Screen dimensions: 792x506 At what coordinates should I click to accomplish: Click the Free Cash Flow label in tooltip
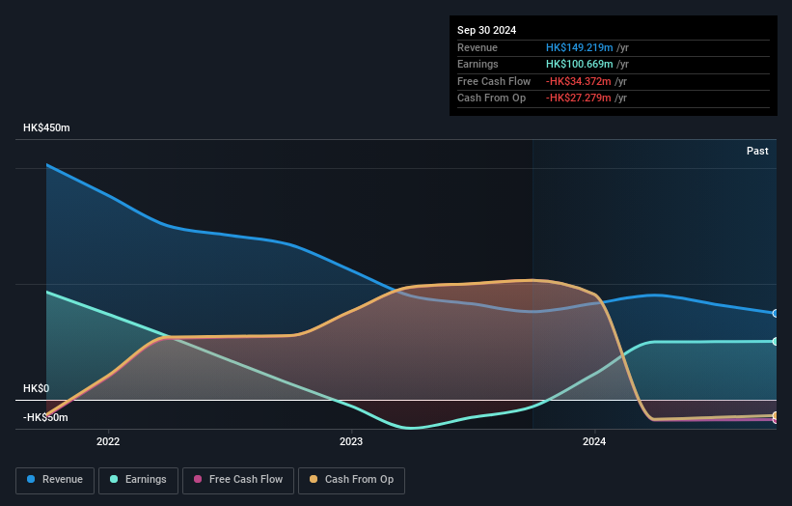494,81
